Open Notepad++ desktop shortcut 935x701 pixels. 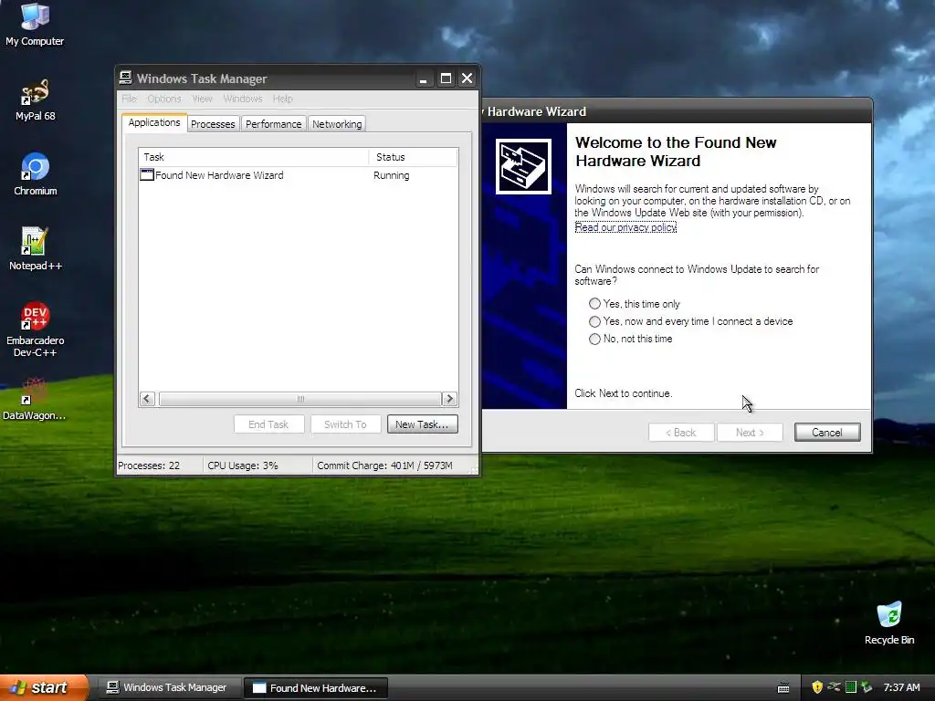click(36, 248)
